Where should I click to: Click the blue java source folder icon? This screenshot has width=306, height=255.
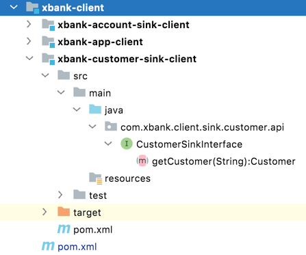(95, 109)
